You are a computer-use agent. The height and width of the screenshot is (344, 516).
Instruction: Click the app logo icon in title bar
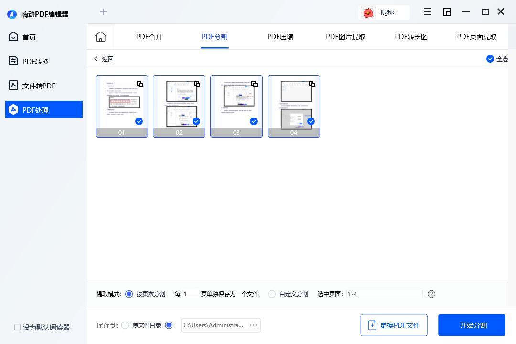[12, 14]
